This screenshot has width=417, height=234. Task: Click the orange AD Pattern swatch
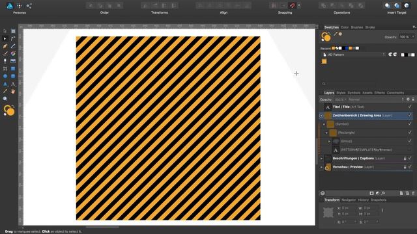click(x=324, y=62)
